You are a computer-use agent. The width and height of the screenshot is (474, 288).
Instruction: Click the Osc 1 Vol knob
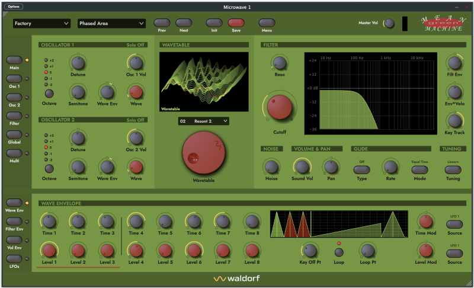pyautogui.click(x=136, y=63)
